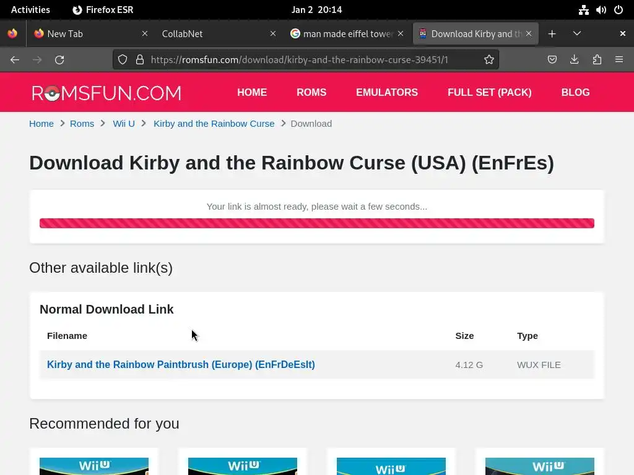
Task: Follow the Wii U breadcrumb link
Action: [x=124, y=124]
